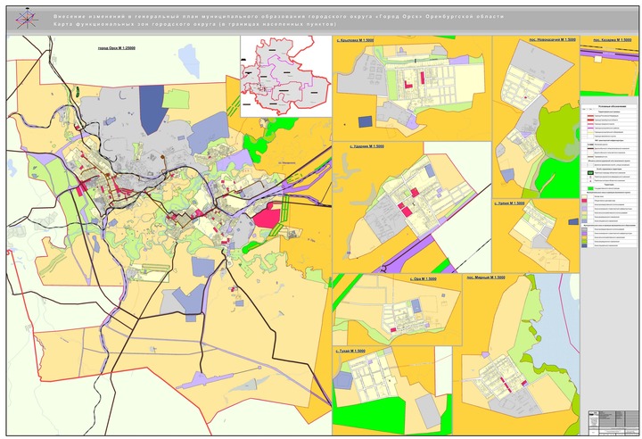
Task: Click the large crimson zone in Orsk map
Action: 267,216
